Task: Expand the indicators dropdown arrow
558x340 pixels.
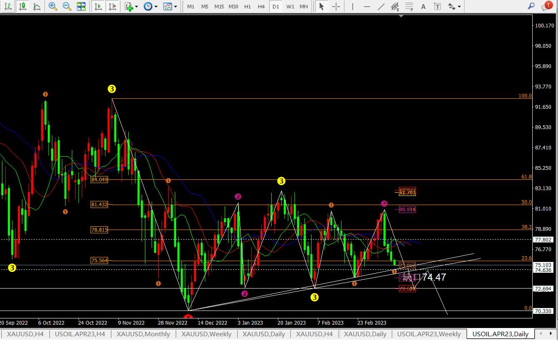Action: pos(136,7)
